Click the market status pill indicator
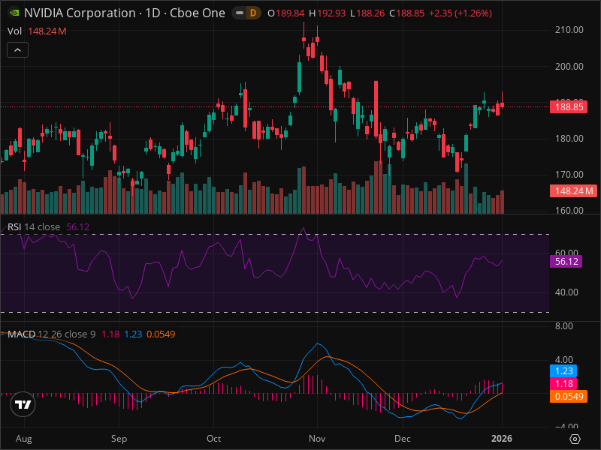Image resolution: width=601 pixels, height=450 pixels. tap(240, 13)
